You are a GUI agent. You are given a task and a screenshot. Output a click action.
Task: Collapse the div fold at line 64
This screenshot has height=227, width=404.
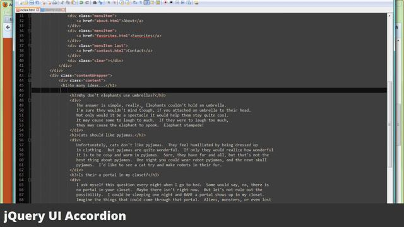pyautogui.click(x=30, y=180)
